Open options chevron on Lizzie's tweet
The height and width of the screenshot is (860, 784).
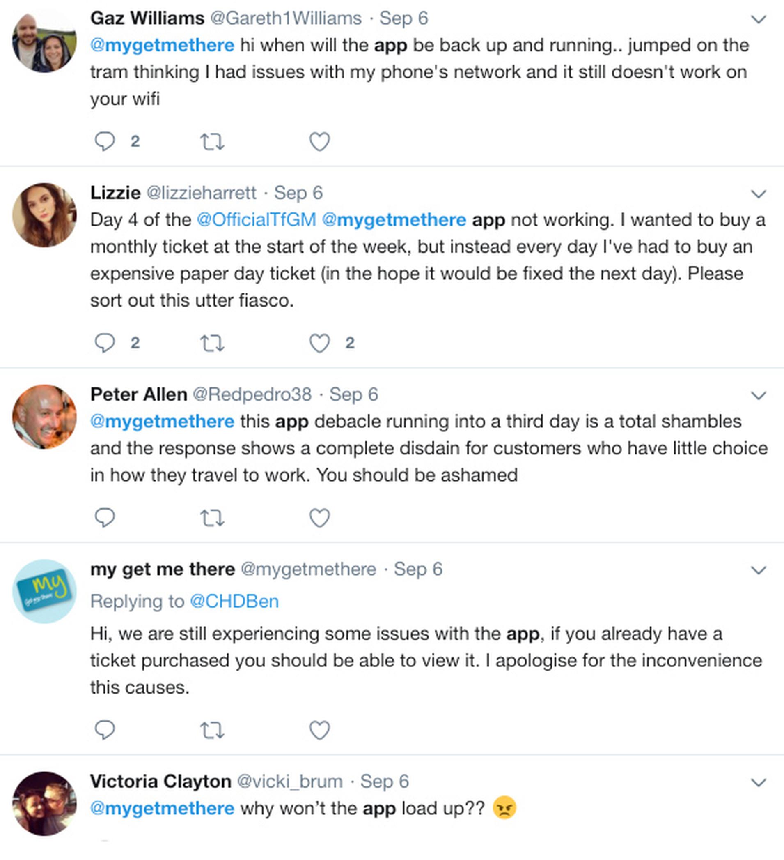759,194
